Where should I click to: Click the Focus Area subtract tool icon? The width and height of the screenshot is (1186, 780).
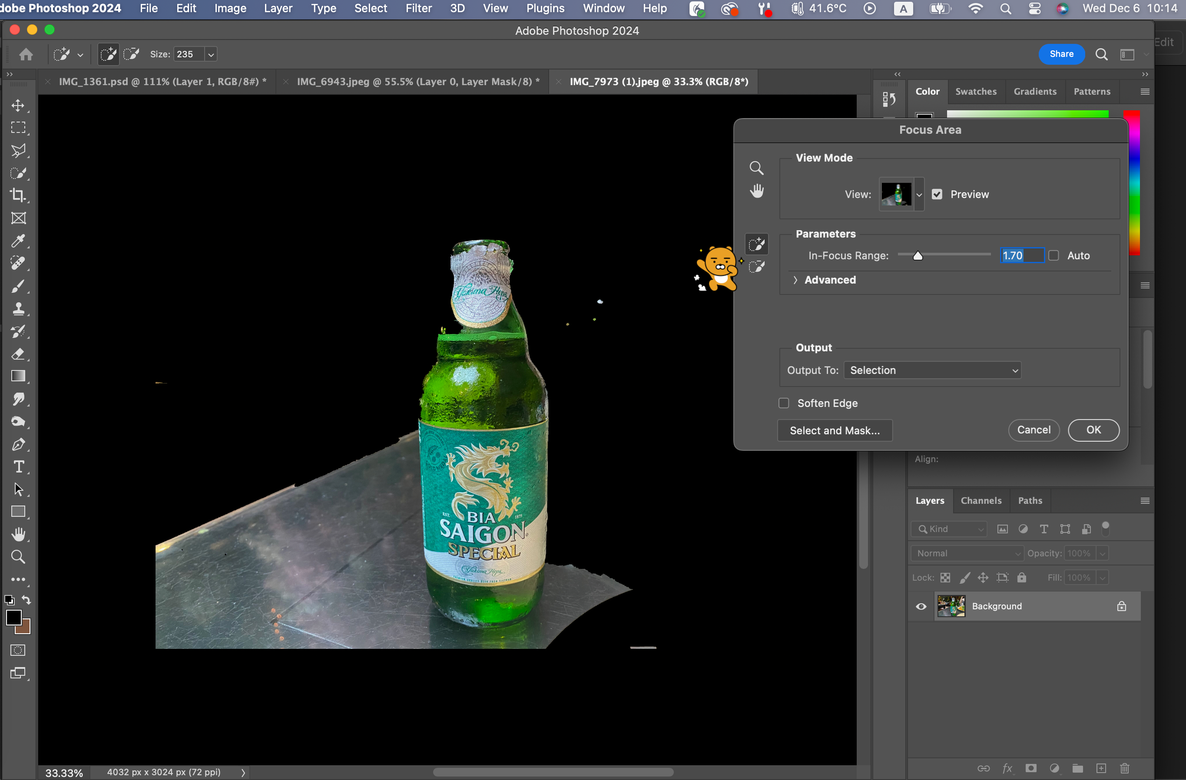[756, 267]
